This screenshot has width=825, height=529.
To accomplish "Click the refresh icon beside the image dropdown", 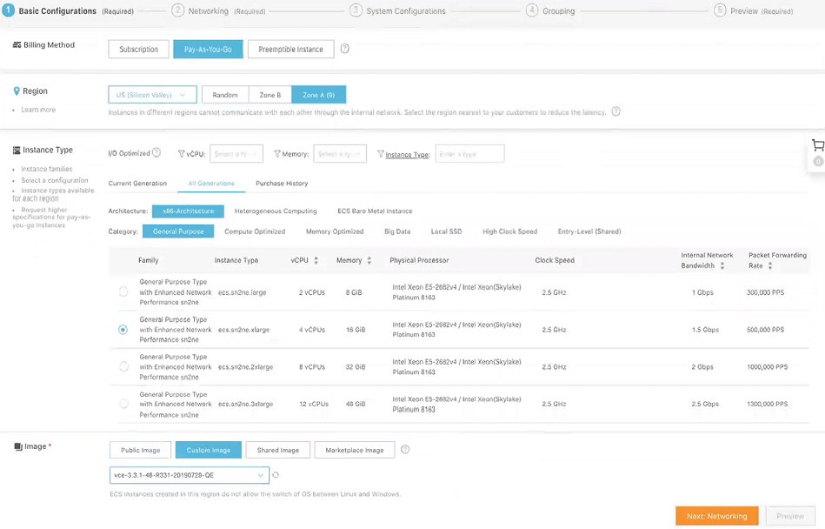I will 276,475.
